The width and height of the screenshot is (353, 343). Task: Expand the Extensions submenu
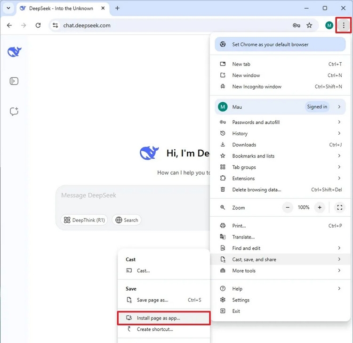coord(280,178)
